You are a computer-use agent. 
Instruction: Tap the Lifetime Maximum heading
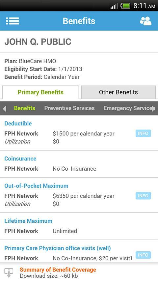tap(28, 221)
